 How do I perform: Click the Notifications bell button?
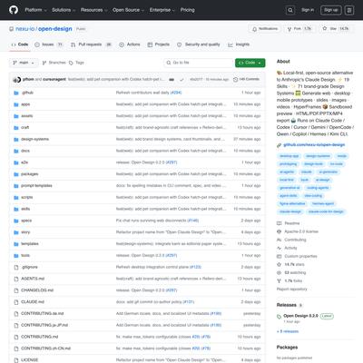point(265,29)
